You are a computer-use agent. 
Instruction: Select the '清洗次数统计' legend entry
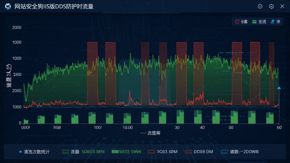point(34,152)
